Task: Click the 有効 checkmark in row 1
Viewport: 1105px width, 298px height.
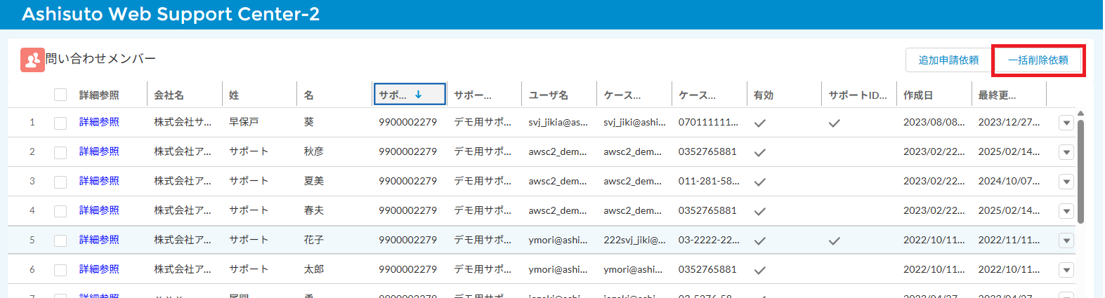Action: 759,123
